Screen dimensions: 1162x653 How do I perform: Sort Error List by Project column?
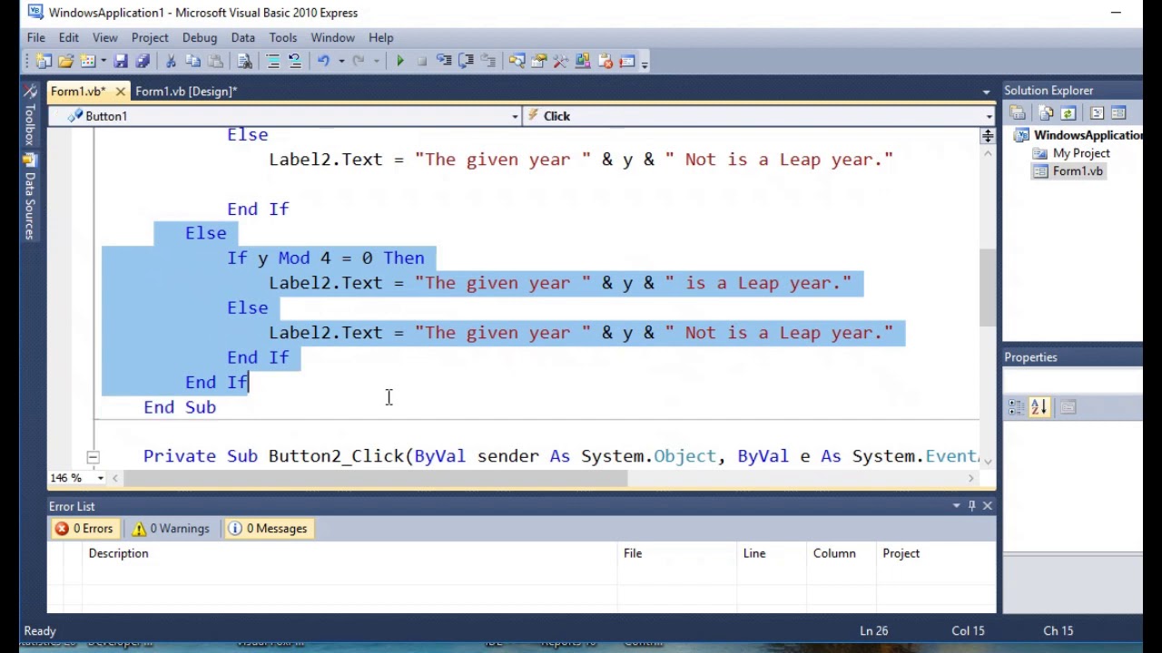[935, 553]
